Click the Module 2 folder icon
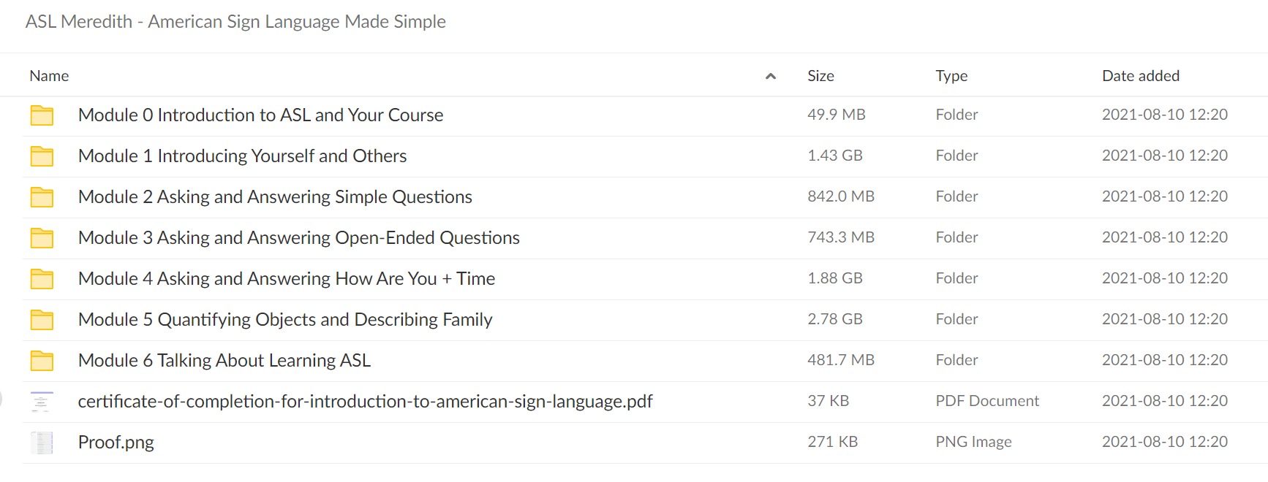 [x=42, y=197]
